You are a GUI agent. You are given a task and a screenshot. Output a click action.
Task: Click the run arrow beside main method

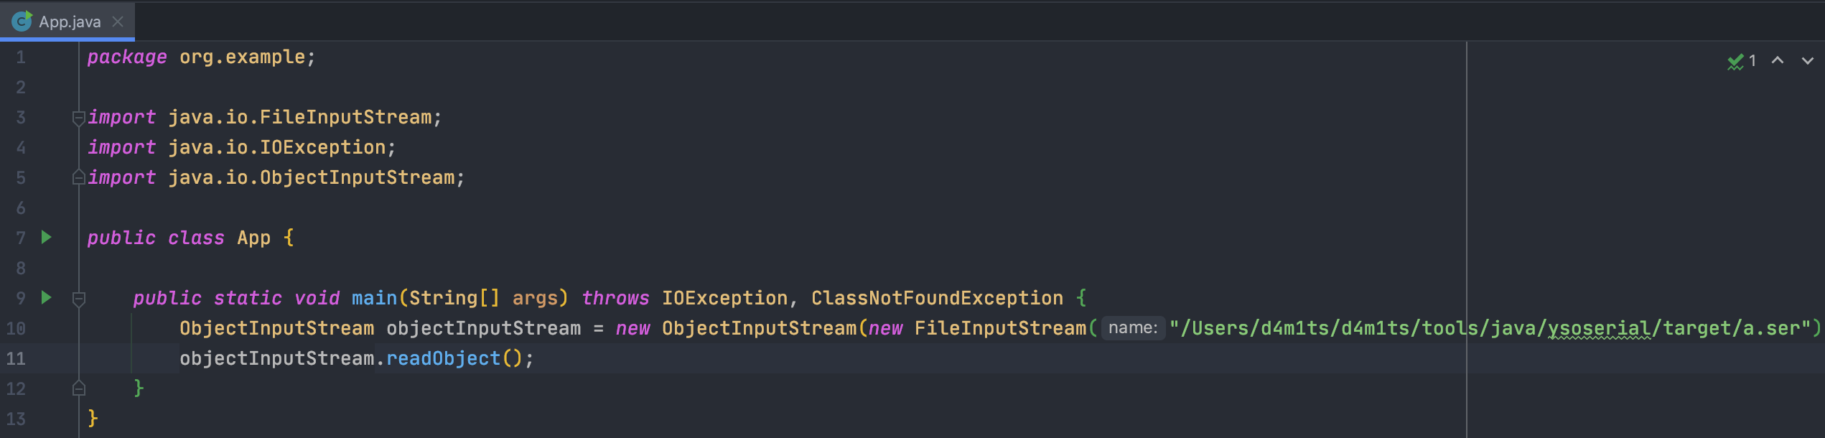tap(47, 297)
